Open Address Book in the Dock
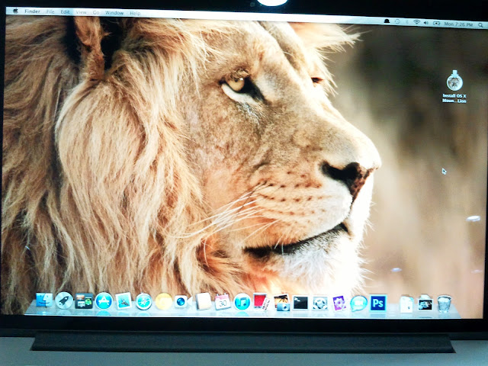This screenshot has height=366, width=488. coord(204,301)
